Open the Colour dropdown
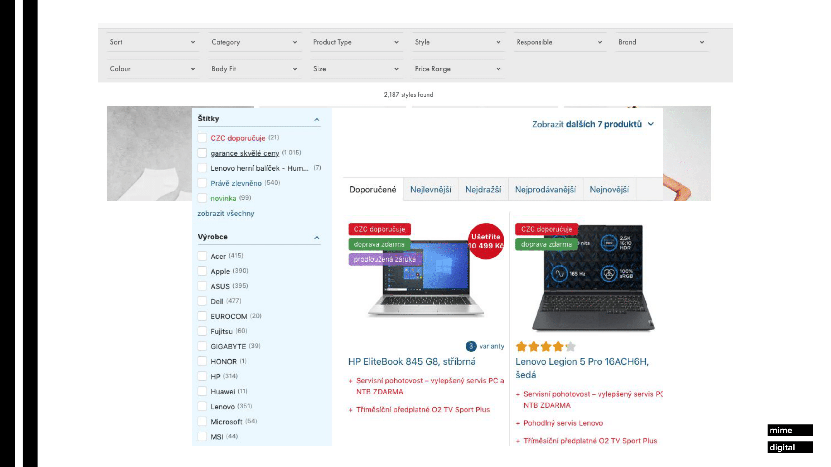Image resolution: width=831 pixels, height=467 pixels. tap(153, 69)
